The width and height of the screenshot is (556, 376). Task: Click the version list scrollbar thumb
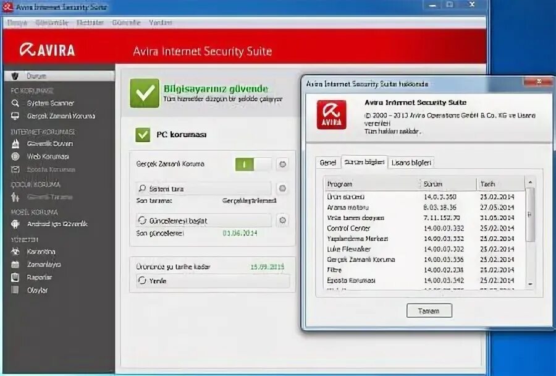pos(531,215)
